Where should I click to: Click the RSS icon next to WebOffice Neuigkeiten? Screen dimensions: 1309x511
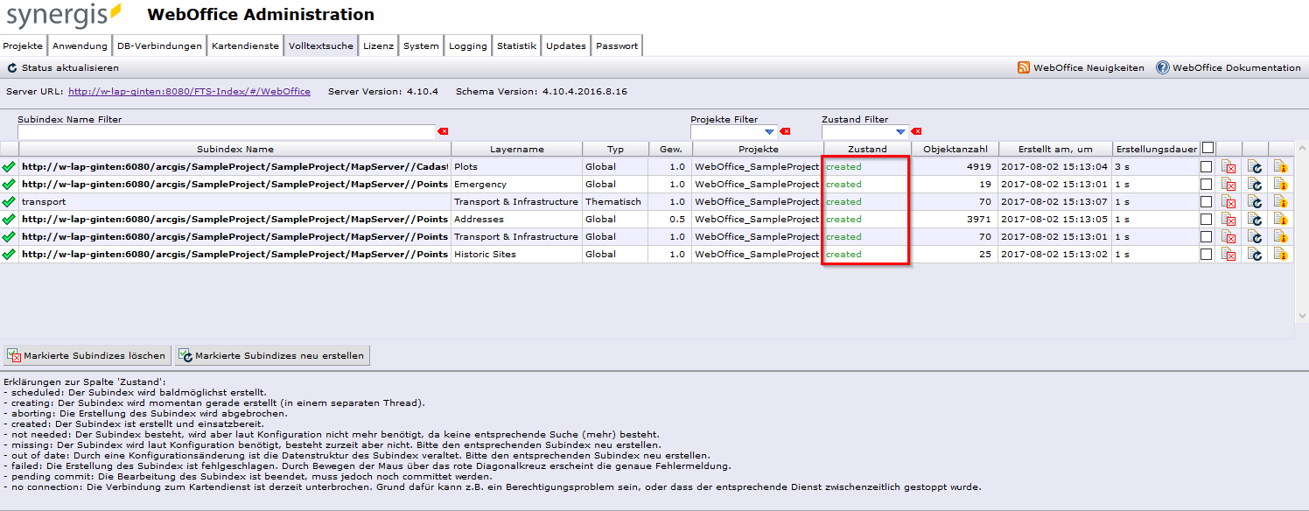click(1022, 66)
